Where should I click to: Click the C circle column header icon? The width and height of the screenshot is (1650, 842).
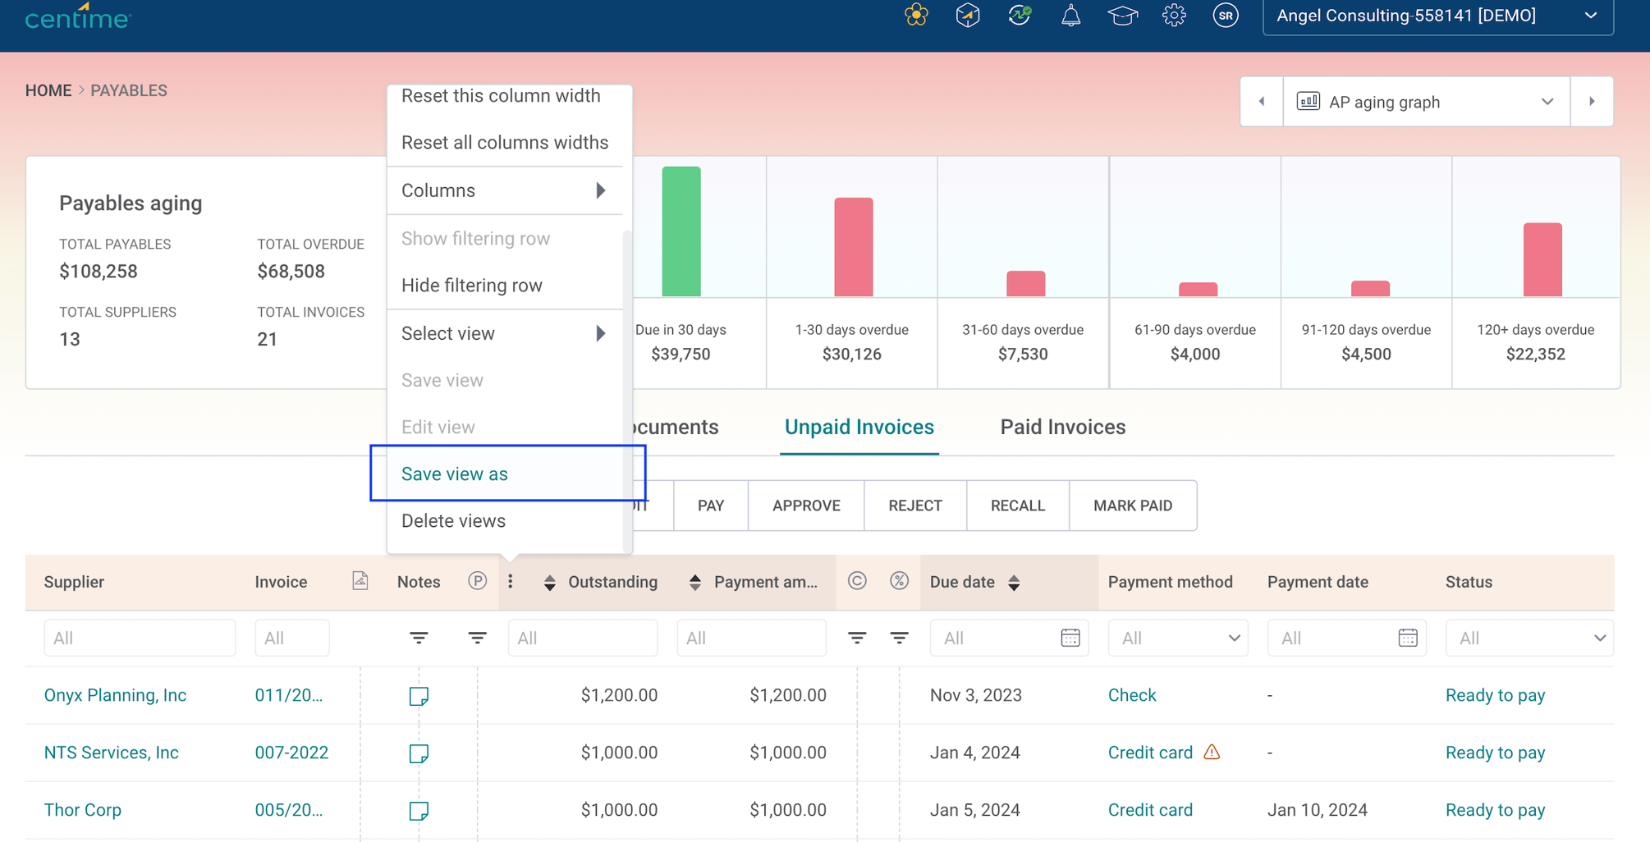[857, 581]
